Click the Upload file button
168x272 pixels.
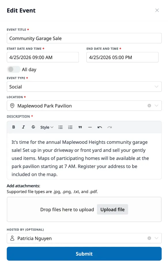tap(112, 209)
